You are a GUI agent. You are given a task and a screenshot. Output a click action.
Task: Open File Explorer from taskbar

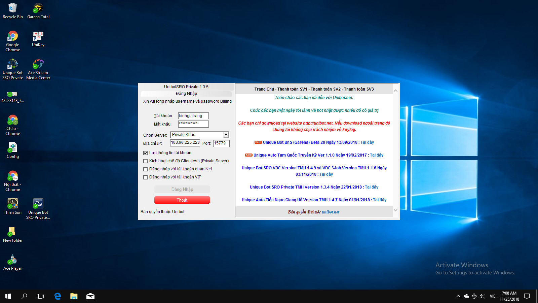74,296
